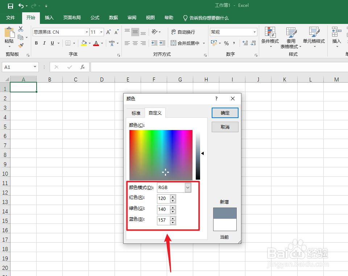Open the 文件 File menu
Viewport: 348px width, 276px height.
[x=11, y=18]
